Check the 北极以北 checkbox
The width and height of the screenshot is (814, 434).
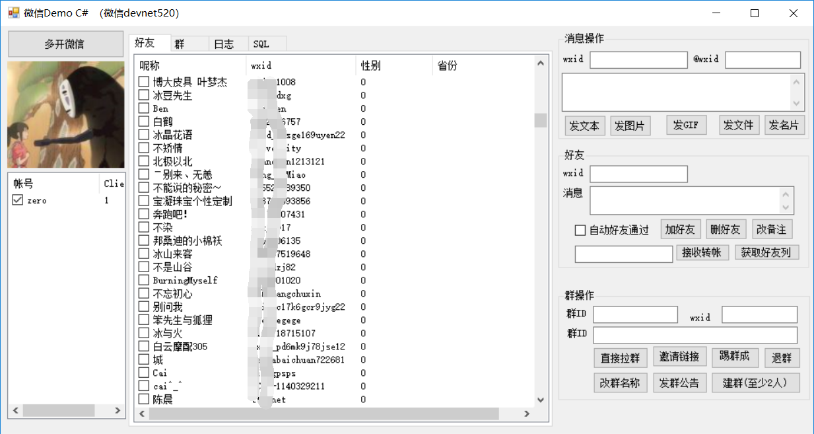click(144, 161)
